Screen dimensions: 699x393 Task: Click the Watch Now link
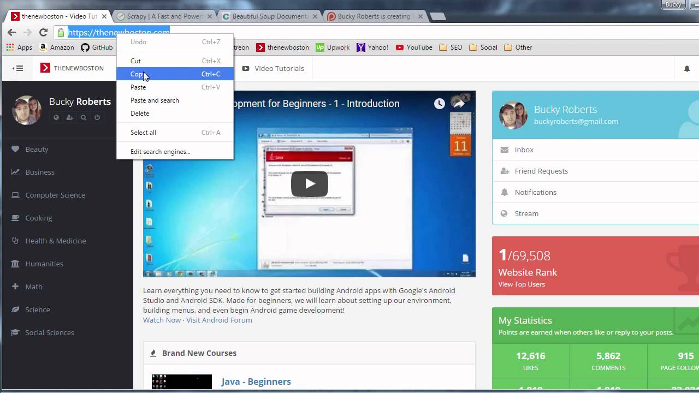pyautogui.click(x=162, y=320)
